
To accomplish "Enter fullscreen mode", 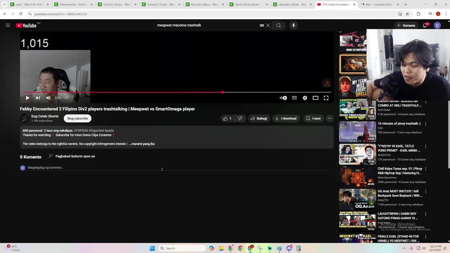I will click(x=326, y=98).
